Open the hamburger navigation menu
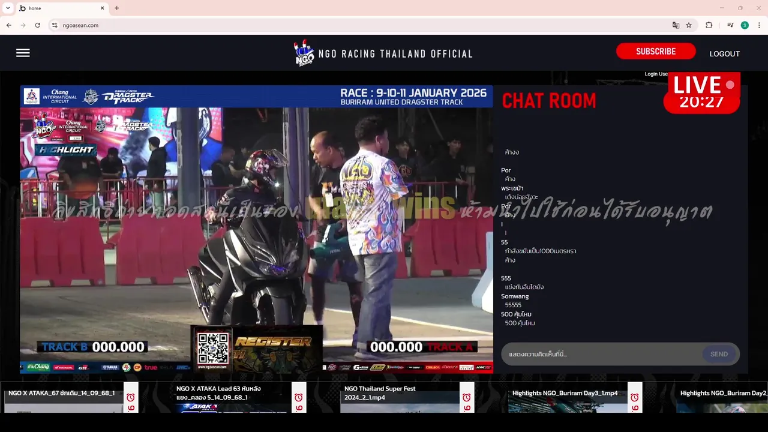The image size is (768, 432). click(x=23, y=53)
